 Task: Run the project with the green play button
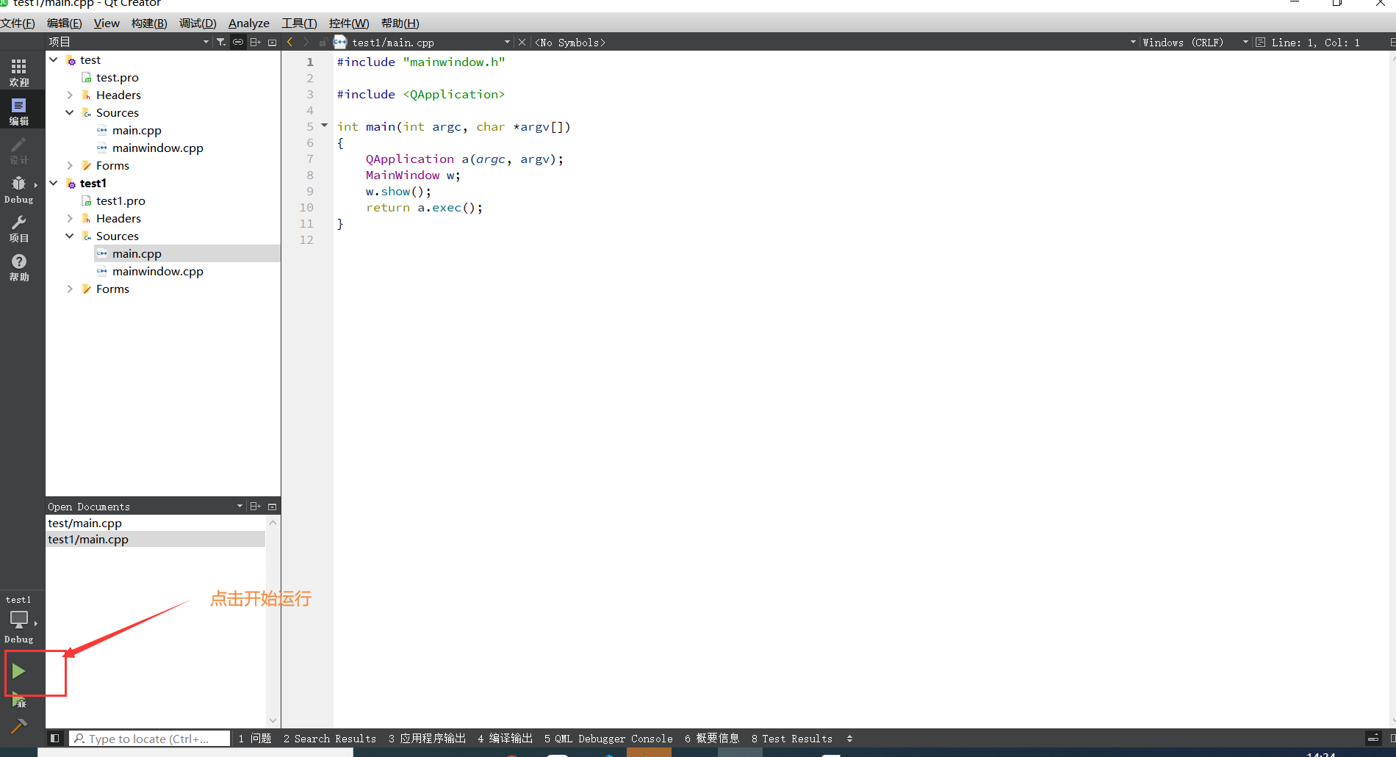(x=18, y=670)
